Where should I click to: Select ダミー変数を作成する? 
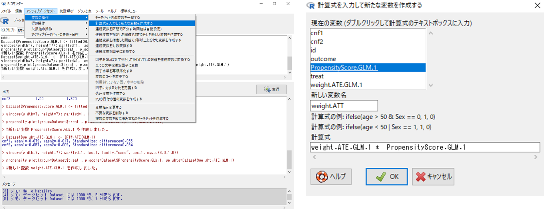[142, 93]
